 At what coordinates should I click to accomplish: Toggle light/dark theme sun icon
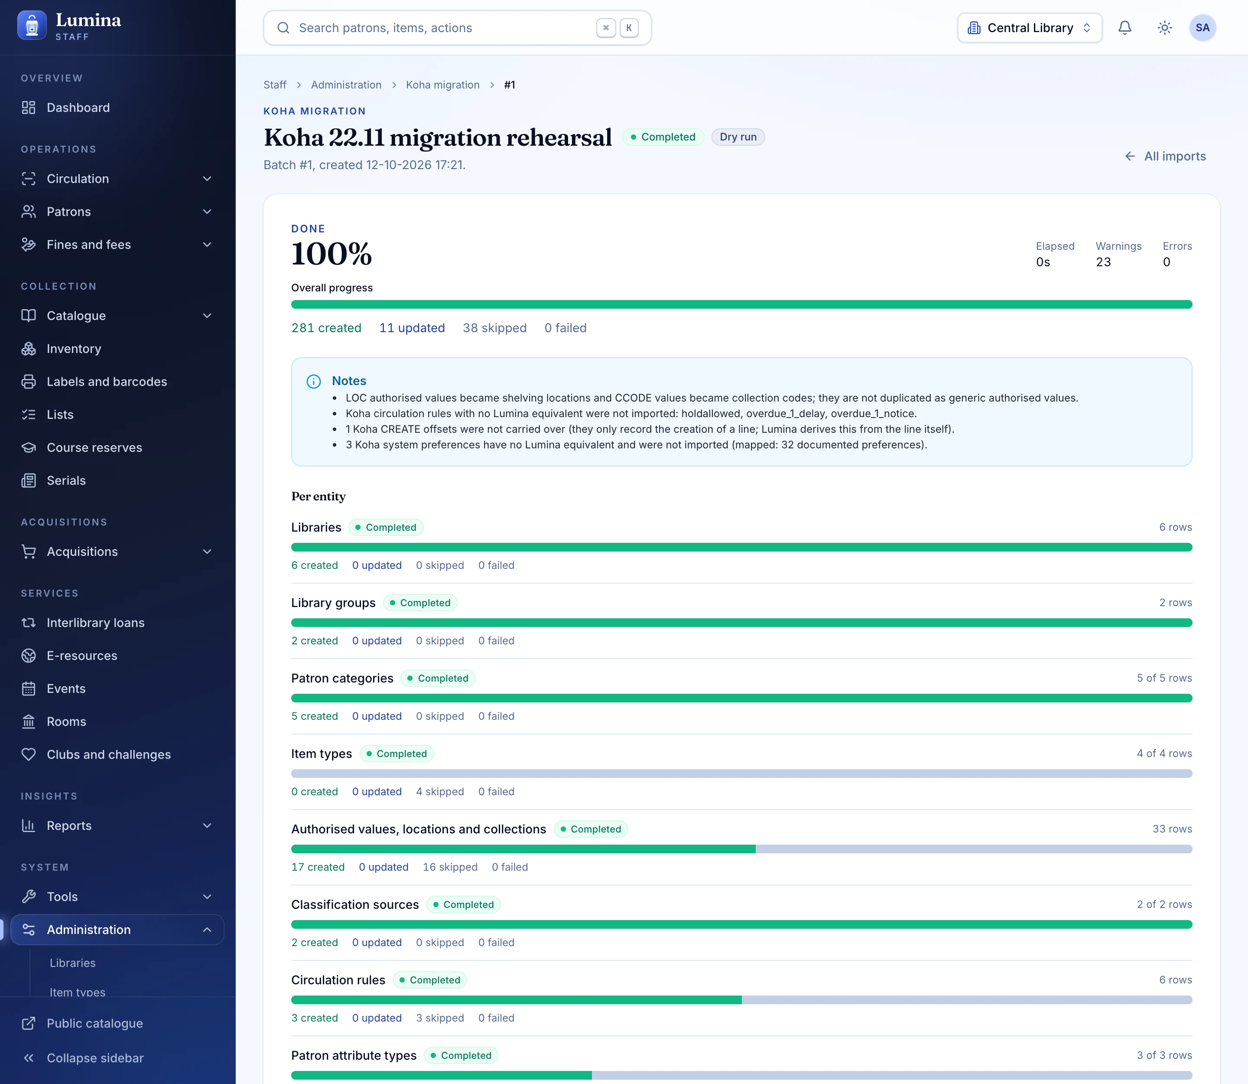point(1164,28)
